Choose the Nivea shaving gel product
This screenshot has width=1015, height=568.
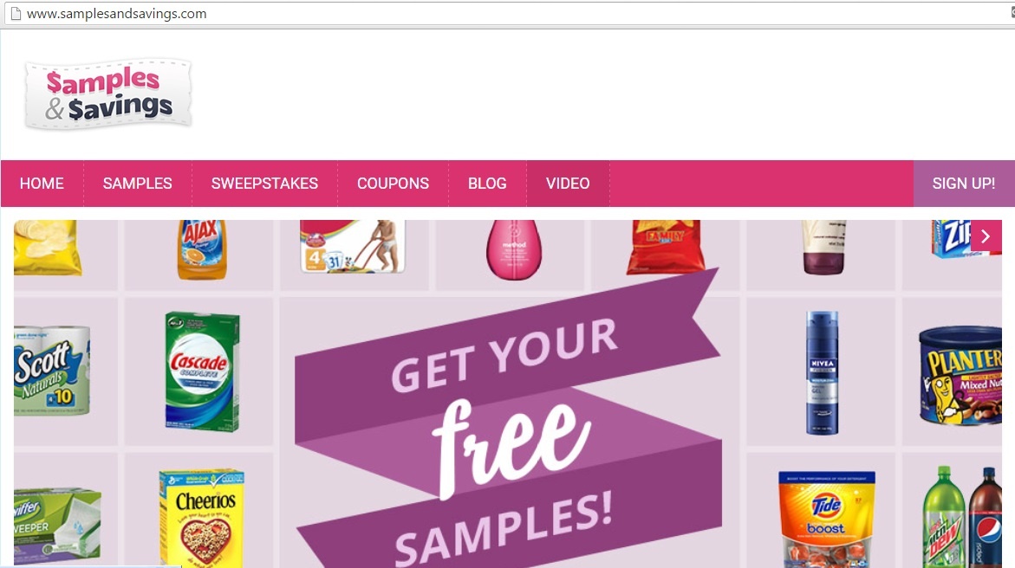pos(822,372)
